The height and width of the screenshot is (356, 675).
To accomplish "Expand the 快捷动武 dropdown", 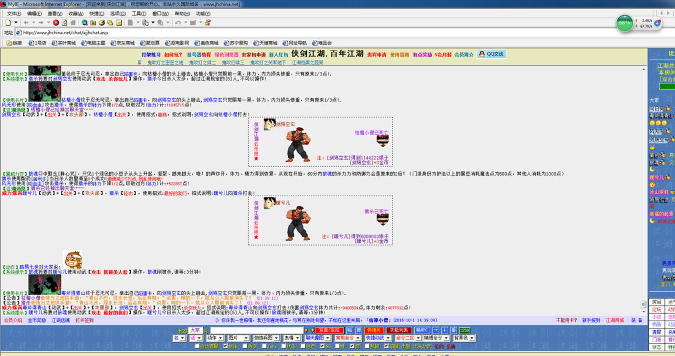I will (x=378, y=338).
